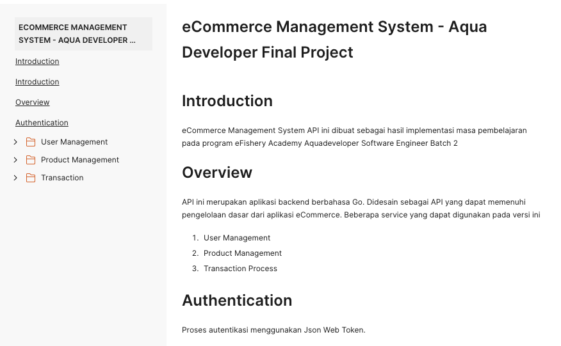
Task: Click the Transaction folder icon
Action: [x=31, y=178]
